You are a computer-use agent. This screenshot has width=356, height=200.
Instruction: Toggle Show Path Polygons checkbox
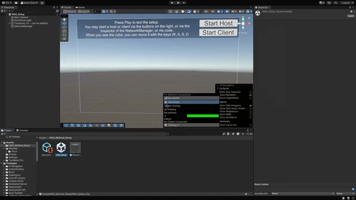tap(250, 106)
